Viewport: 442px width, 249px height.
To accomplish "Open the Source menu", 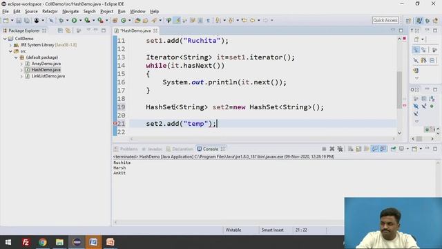I will [x=31, y=12].
